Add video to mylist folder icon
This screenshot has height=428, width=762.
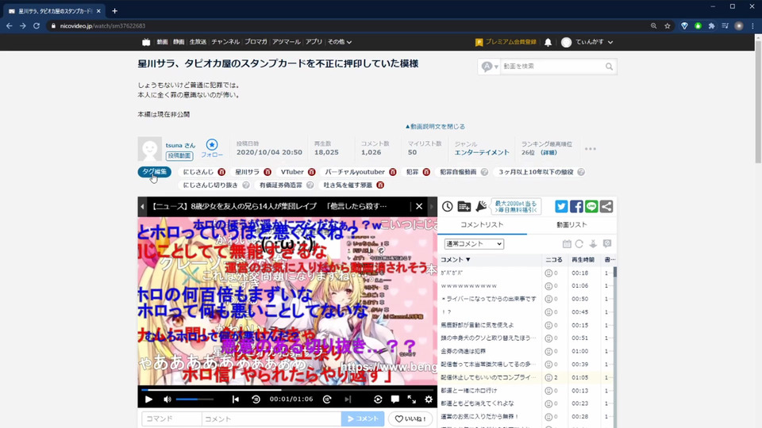point(464,206)
